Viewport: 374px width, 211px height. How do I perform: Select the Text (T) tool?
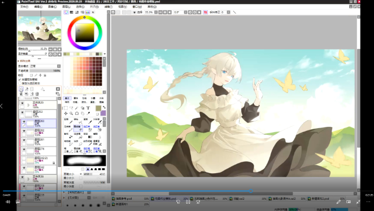[x=88, y=108]
